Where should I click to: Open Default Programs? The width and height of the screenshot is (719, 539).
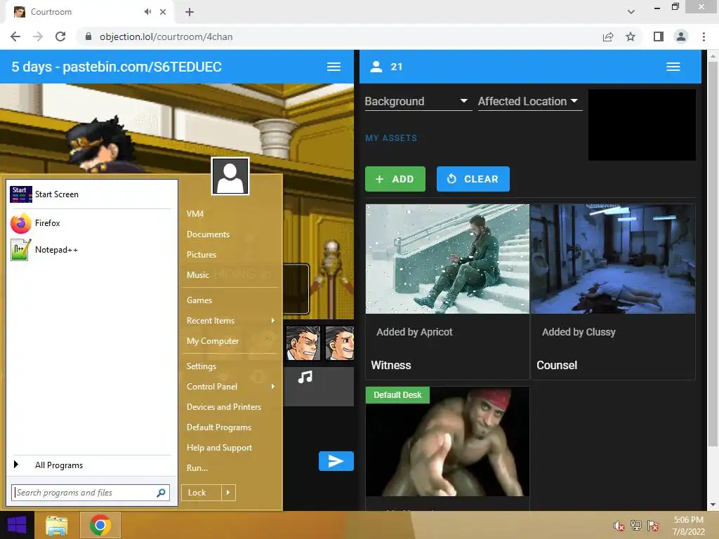(219, 427)
